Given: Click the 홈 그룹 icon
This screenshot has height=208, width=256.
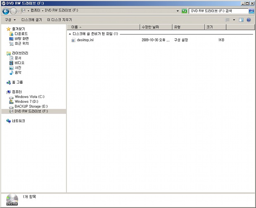Looking at the screenshot, I should pyautogui.click(x=9, y=83).
